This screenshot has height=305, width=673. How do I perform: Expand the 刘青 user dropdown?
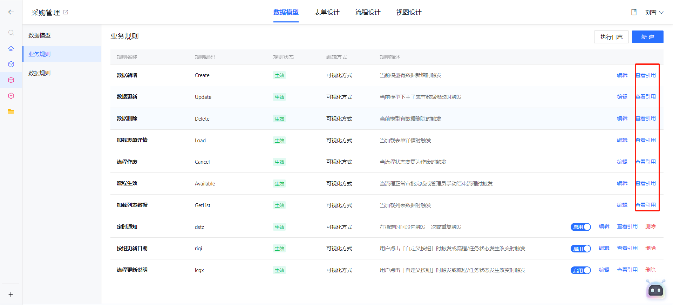click(x=654, y=12)
